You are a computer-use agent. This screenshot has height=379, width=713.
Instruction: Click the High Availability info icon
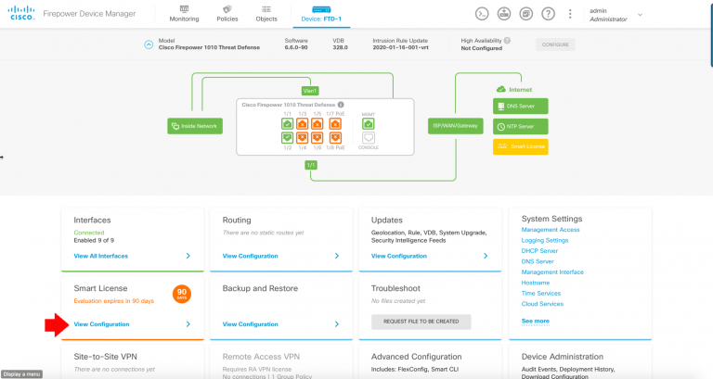(x=507, y=41)
